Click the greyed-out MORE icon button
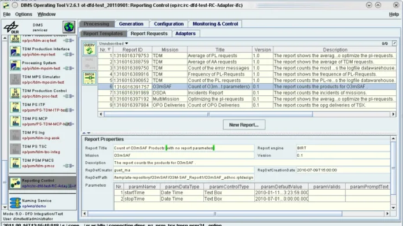Screen dimensions: 403x226 tap(89, 64)
